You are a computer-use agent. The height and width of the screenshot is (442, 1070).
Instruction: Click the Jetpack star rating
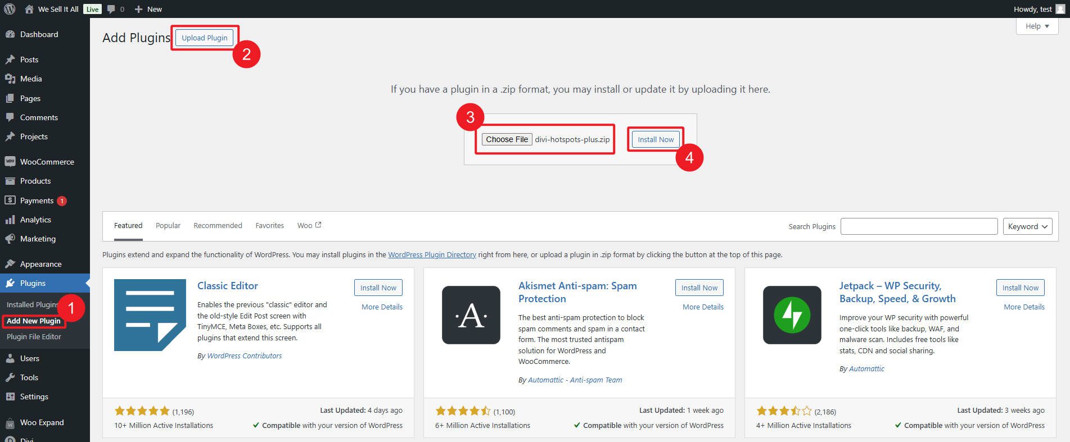784,411
